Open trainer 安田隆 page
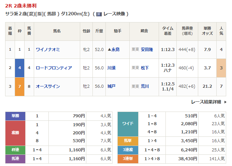 coord(147,50)
